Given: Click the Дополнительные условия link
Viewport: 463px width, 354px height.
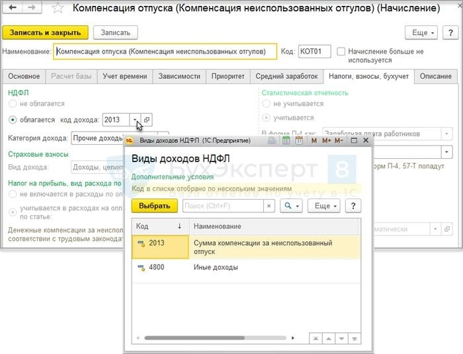Looking at the screenshot, I should [x=173, y=177].
